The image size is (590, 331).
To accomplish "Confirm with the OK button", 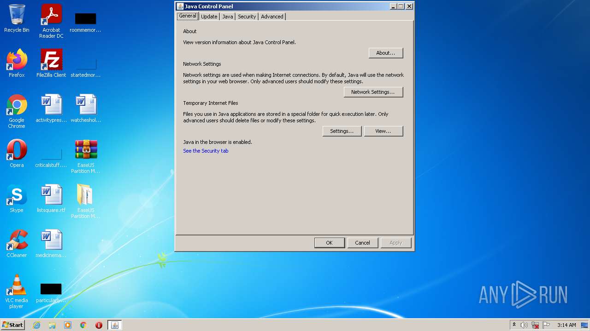I will click(x=329, y=243).
